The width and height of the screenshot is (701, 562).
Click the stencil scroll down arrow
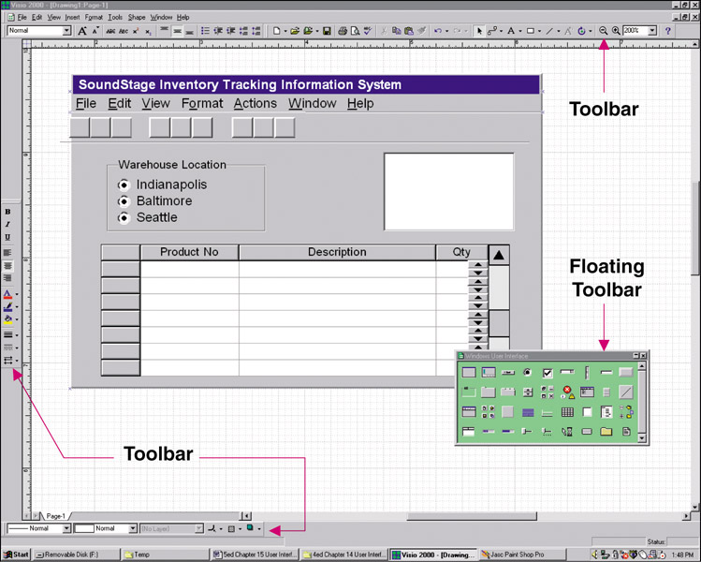642,438
